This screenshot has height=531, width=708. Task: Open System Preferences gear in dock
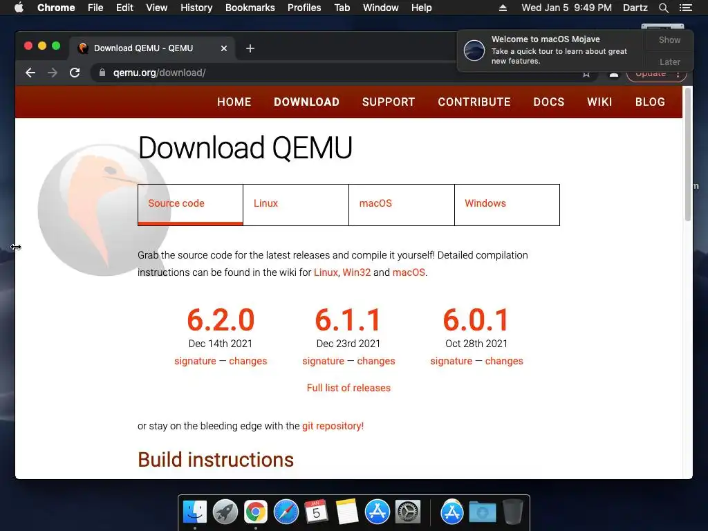(x=408, y=512)
